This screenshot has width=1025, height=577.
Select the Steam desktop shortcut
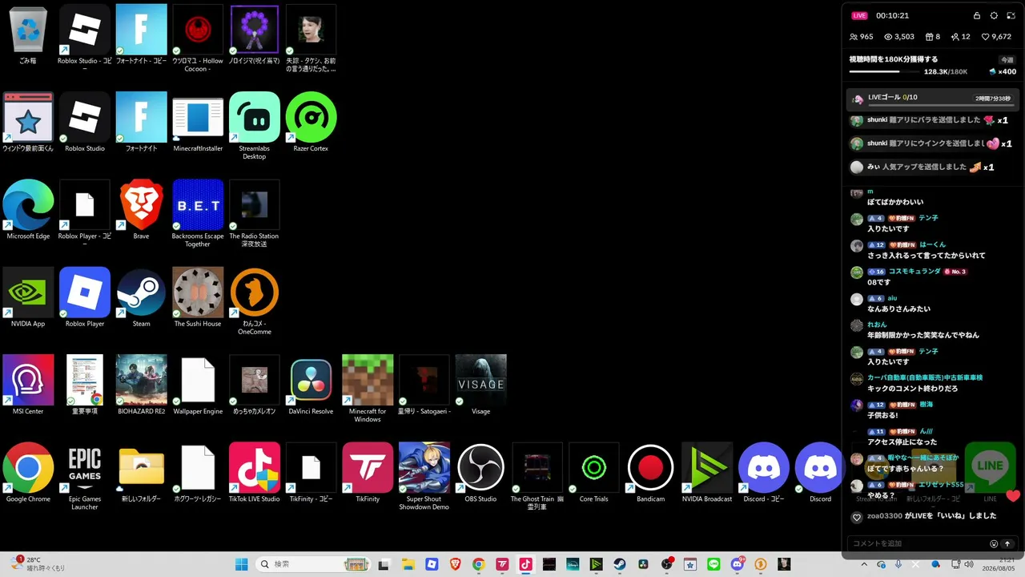141,297
